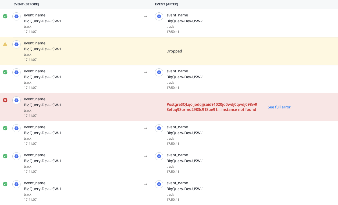This screenshot has height=205, width=338.
Task: Click the 17:50:41 timestamp in the first row
Action: tap(173, 32)
